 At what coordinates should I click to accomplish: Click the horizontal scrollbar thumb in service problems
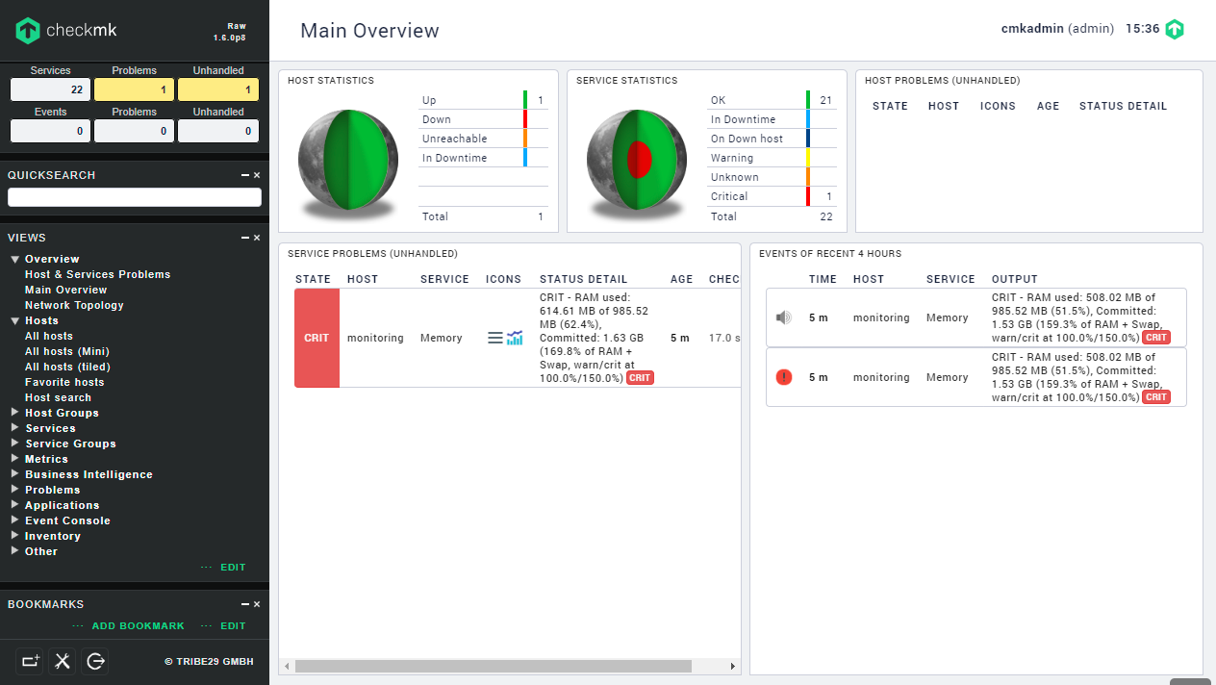click(x=494, y=666)
